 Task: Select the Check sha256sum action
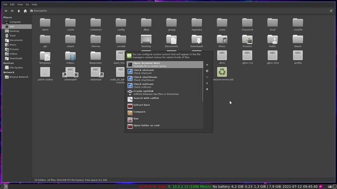(165, 78)
